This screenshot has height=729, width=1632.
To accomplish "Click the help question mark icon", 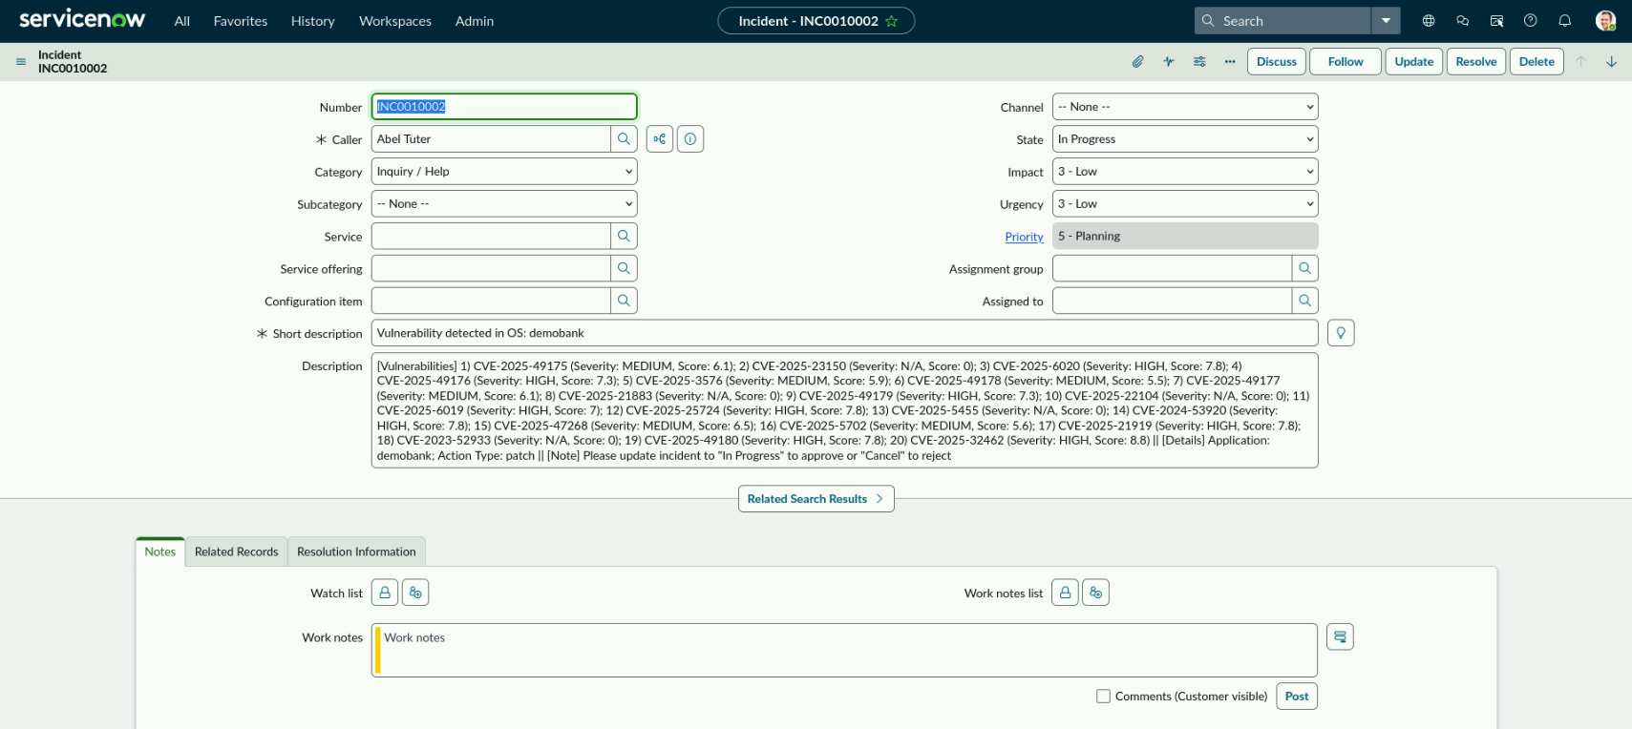I will point(1530,21).
